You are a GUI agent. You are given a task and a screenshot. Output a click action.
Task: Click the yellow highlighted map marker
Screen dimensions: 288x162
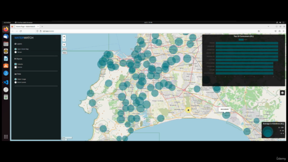click(188, 110)
